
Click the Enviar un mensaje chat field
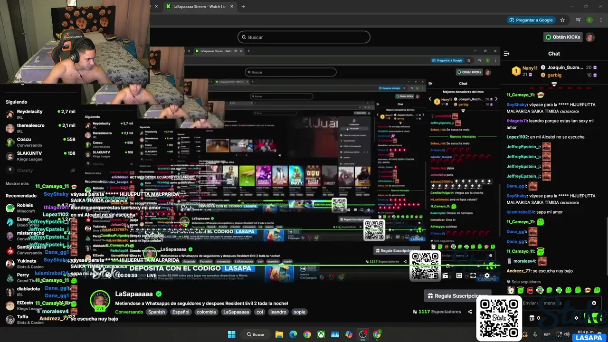pyautogui.click(x=553, y=303)
